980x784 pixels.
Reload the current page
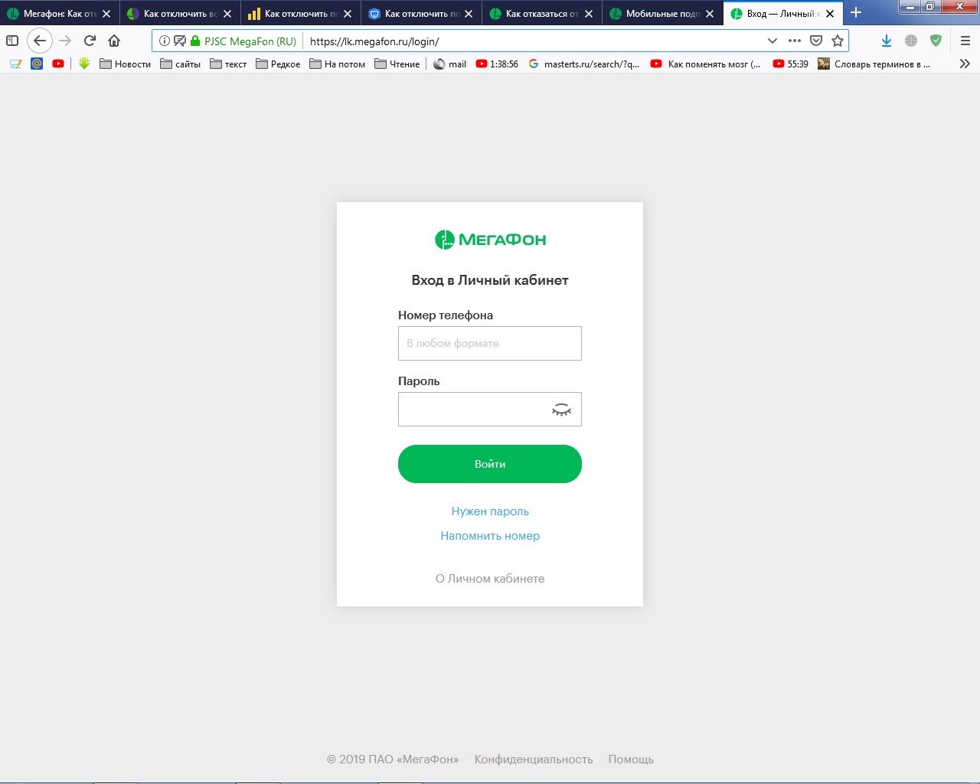(90, 41)
